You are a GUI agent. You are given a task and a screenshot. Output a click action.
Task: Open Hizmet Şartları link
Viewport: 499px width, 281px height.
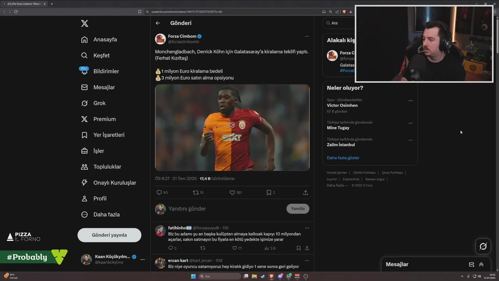tap(337, 173)
